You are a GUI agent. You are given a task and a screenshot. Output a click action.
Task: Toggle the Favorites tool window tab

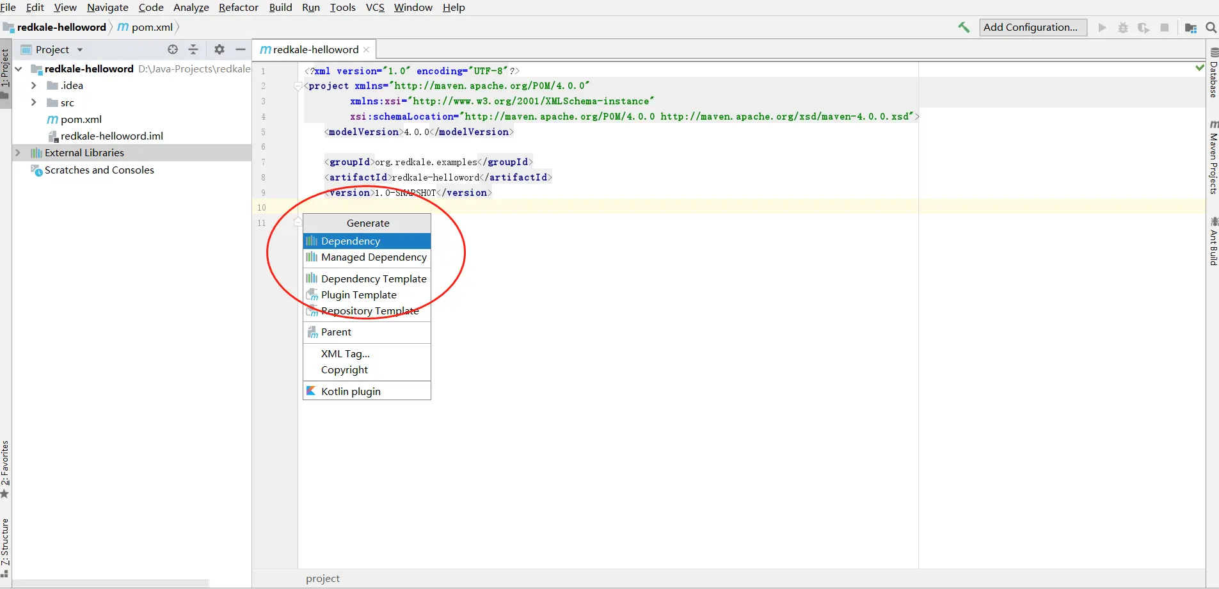(5, 469)
